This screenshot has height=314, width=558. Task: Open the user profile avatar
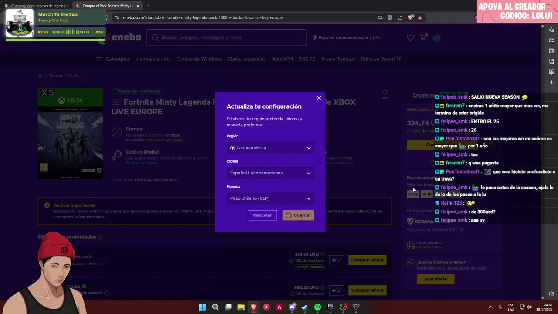point(437,38)
